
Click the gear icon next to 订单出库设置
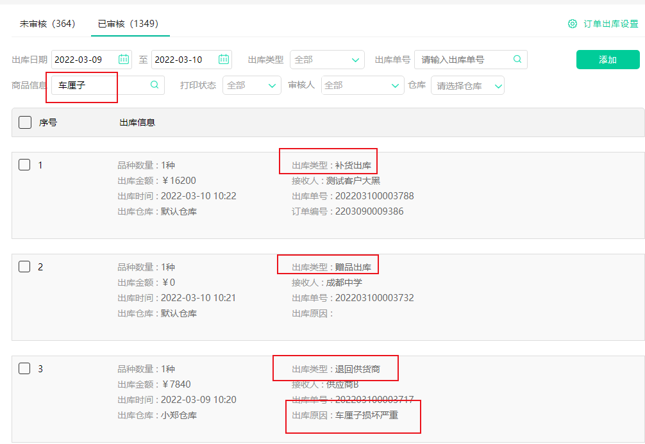(x=572, y=23)
